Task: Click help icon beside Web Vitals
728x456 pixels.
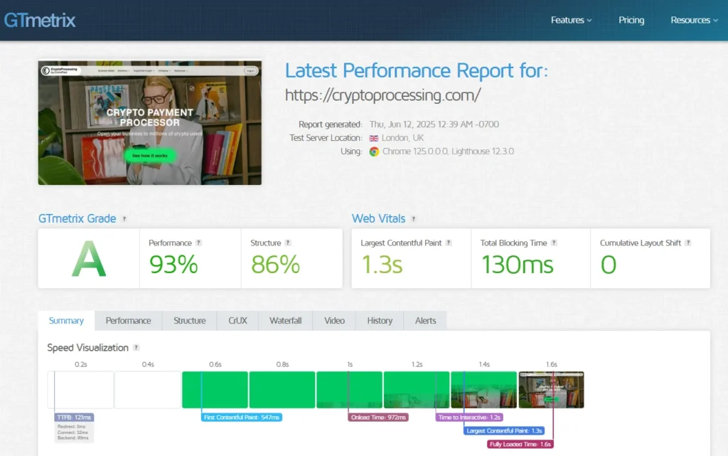Action: 413,219
